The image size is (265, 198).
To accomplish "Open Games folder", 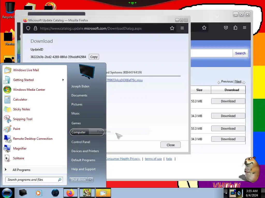I will [76, 123].
